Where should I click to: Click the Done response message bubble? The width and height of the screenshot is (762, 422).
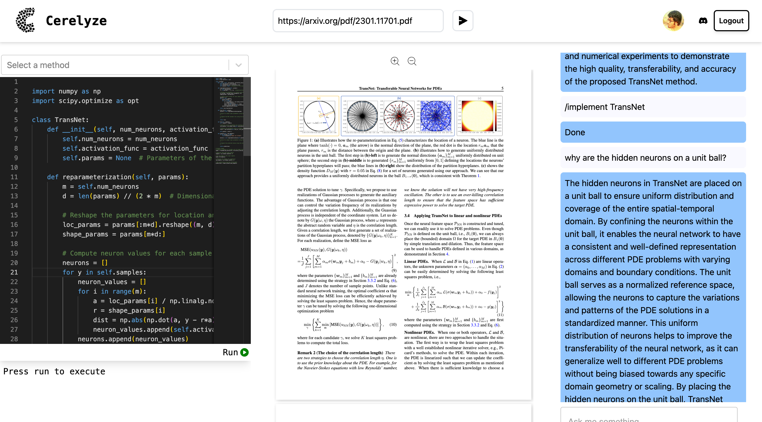click(652, 132)
